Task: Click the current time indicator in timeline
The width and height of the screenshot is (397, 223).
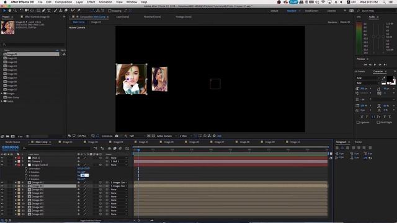Action: click(x=138, y=150)
